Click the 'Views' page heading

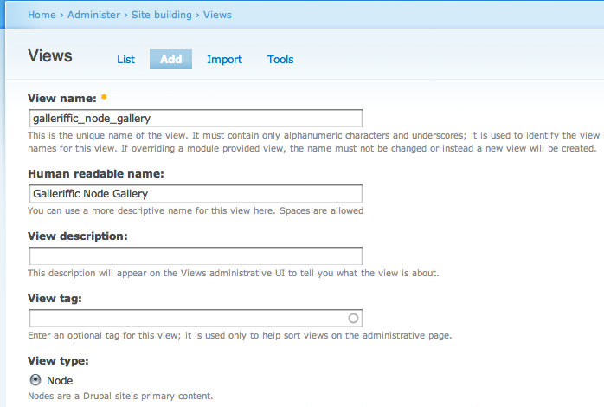50,56
